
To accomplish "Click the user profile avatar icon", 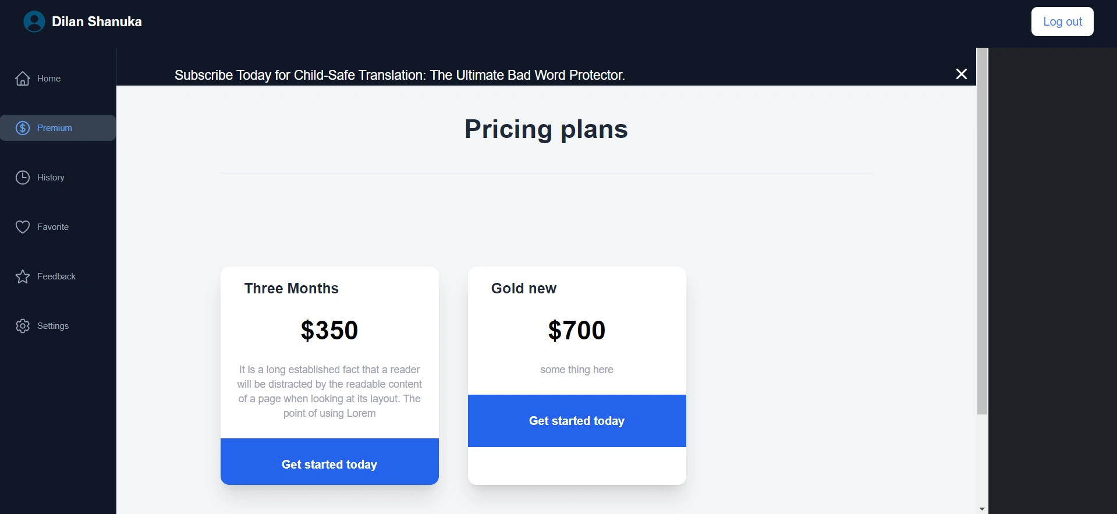I will [x=34, y=22].
